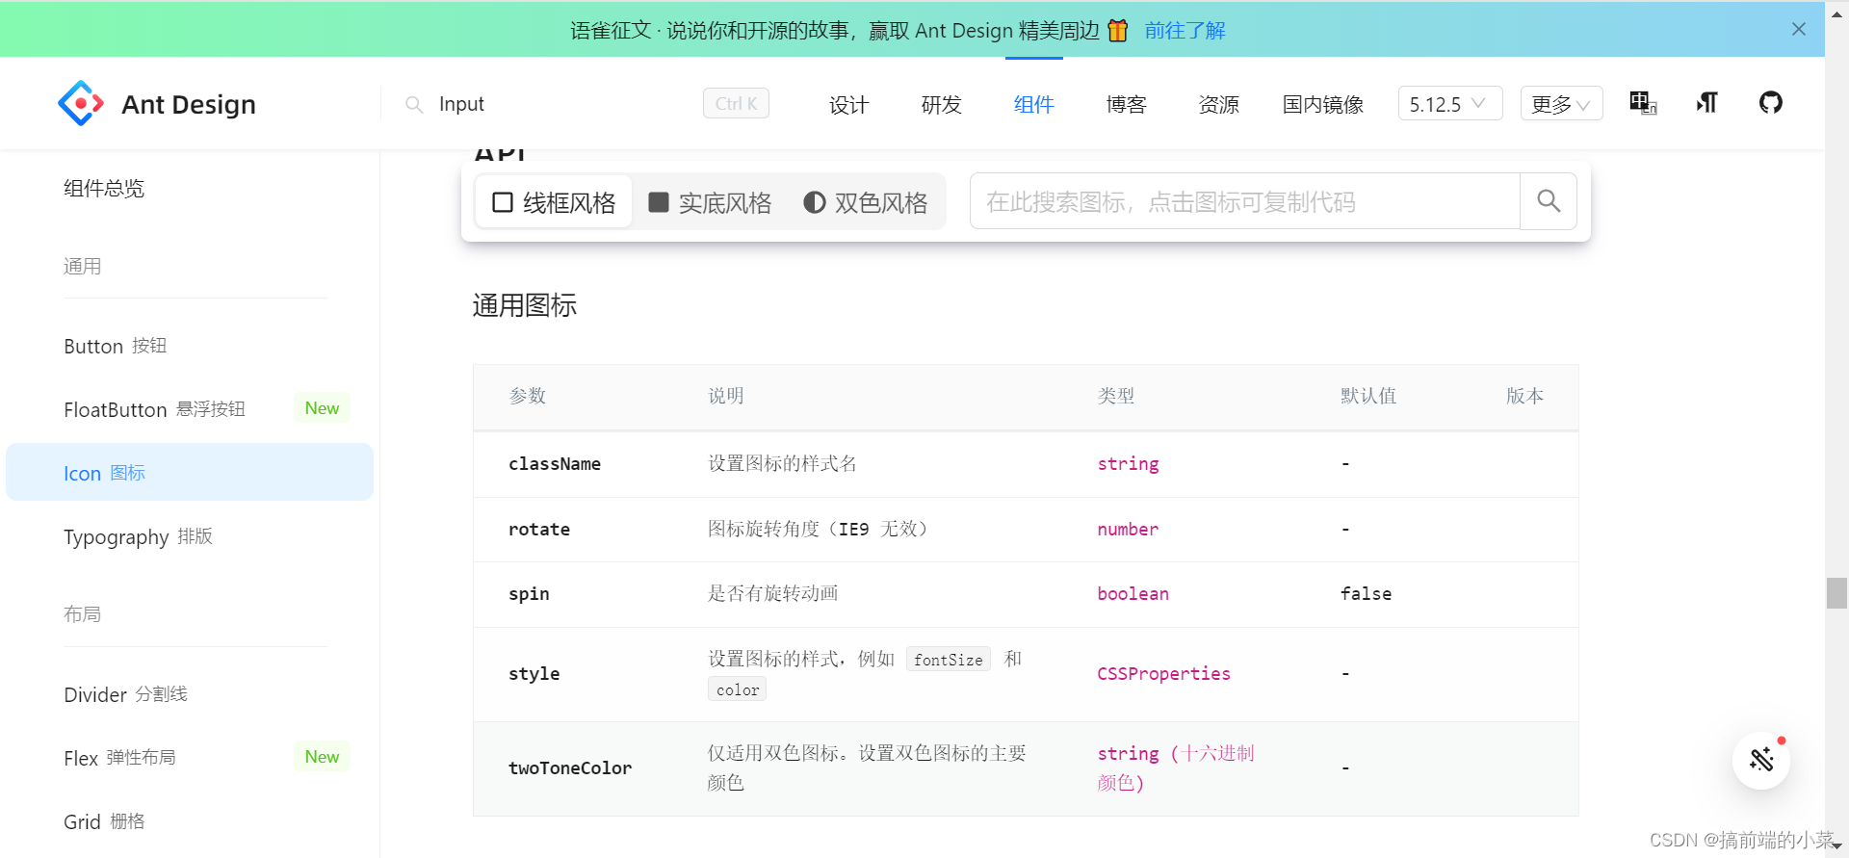Viewport: 1849px width, 858px height.
Task: Focus the top Input search field
Action: pyautogui.click(x=563, y=104)
